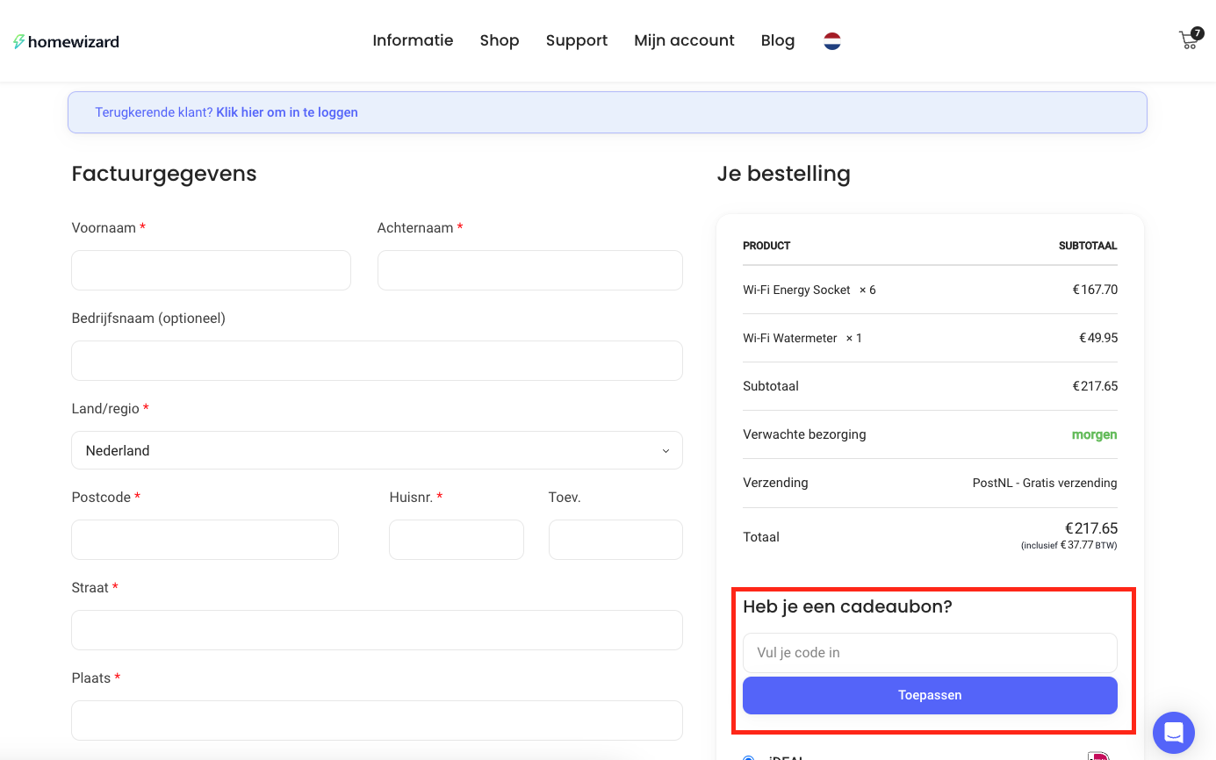Focus the Huisnr. input field
The image size is (1216, 760).
[457, 540]
